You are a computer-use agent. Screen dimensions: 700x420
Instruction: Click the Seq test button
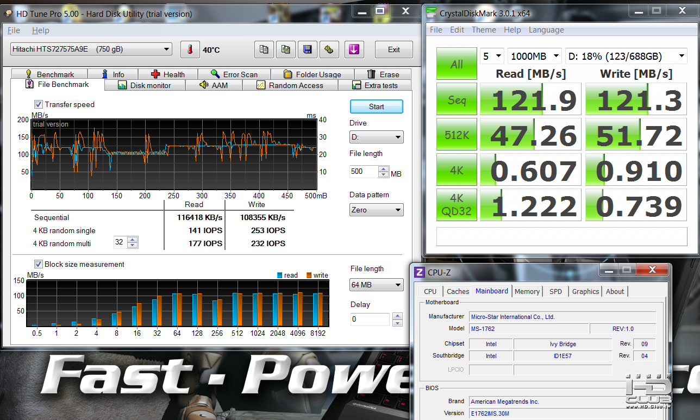pos(457,99)
